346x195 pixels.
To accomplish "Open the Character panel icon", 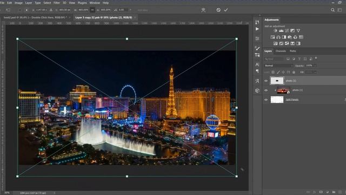I will point(257,64).
